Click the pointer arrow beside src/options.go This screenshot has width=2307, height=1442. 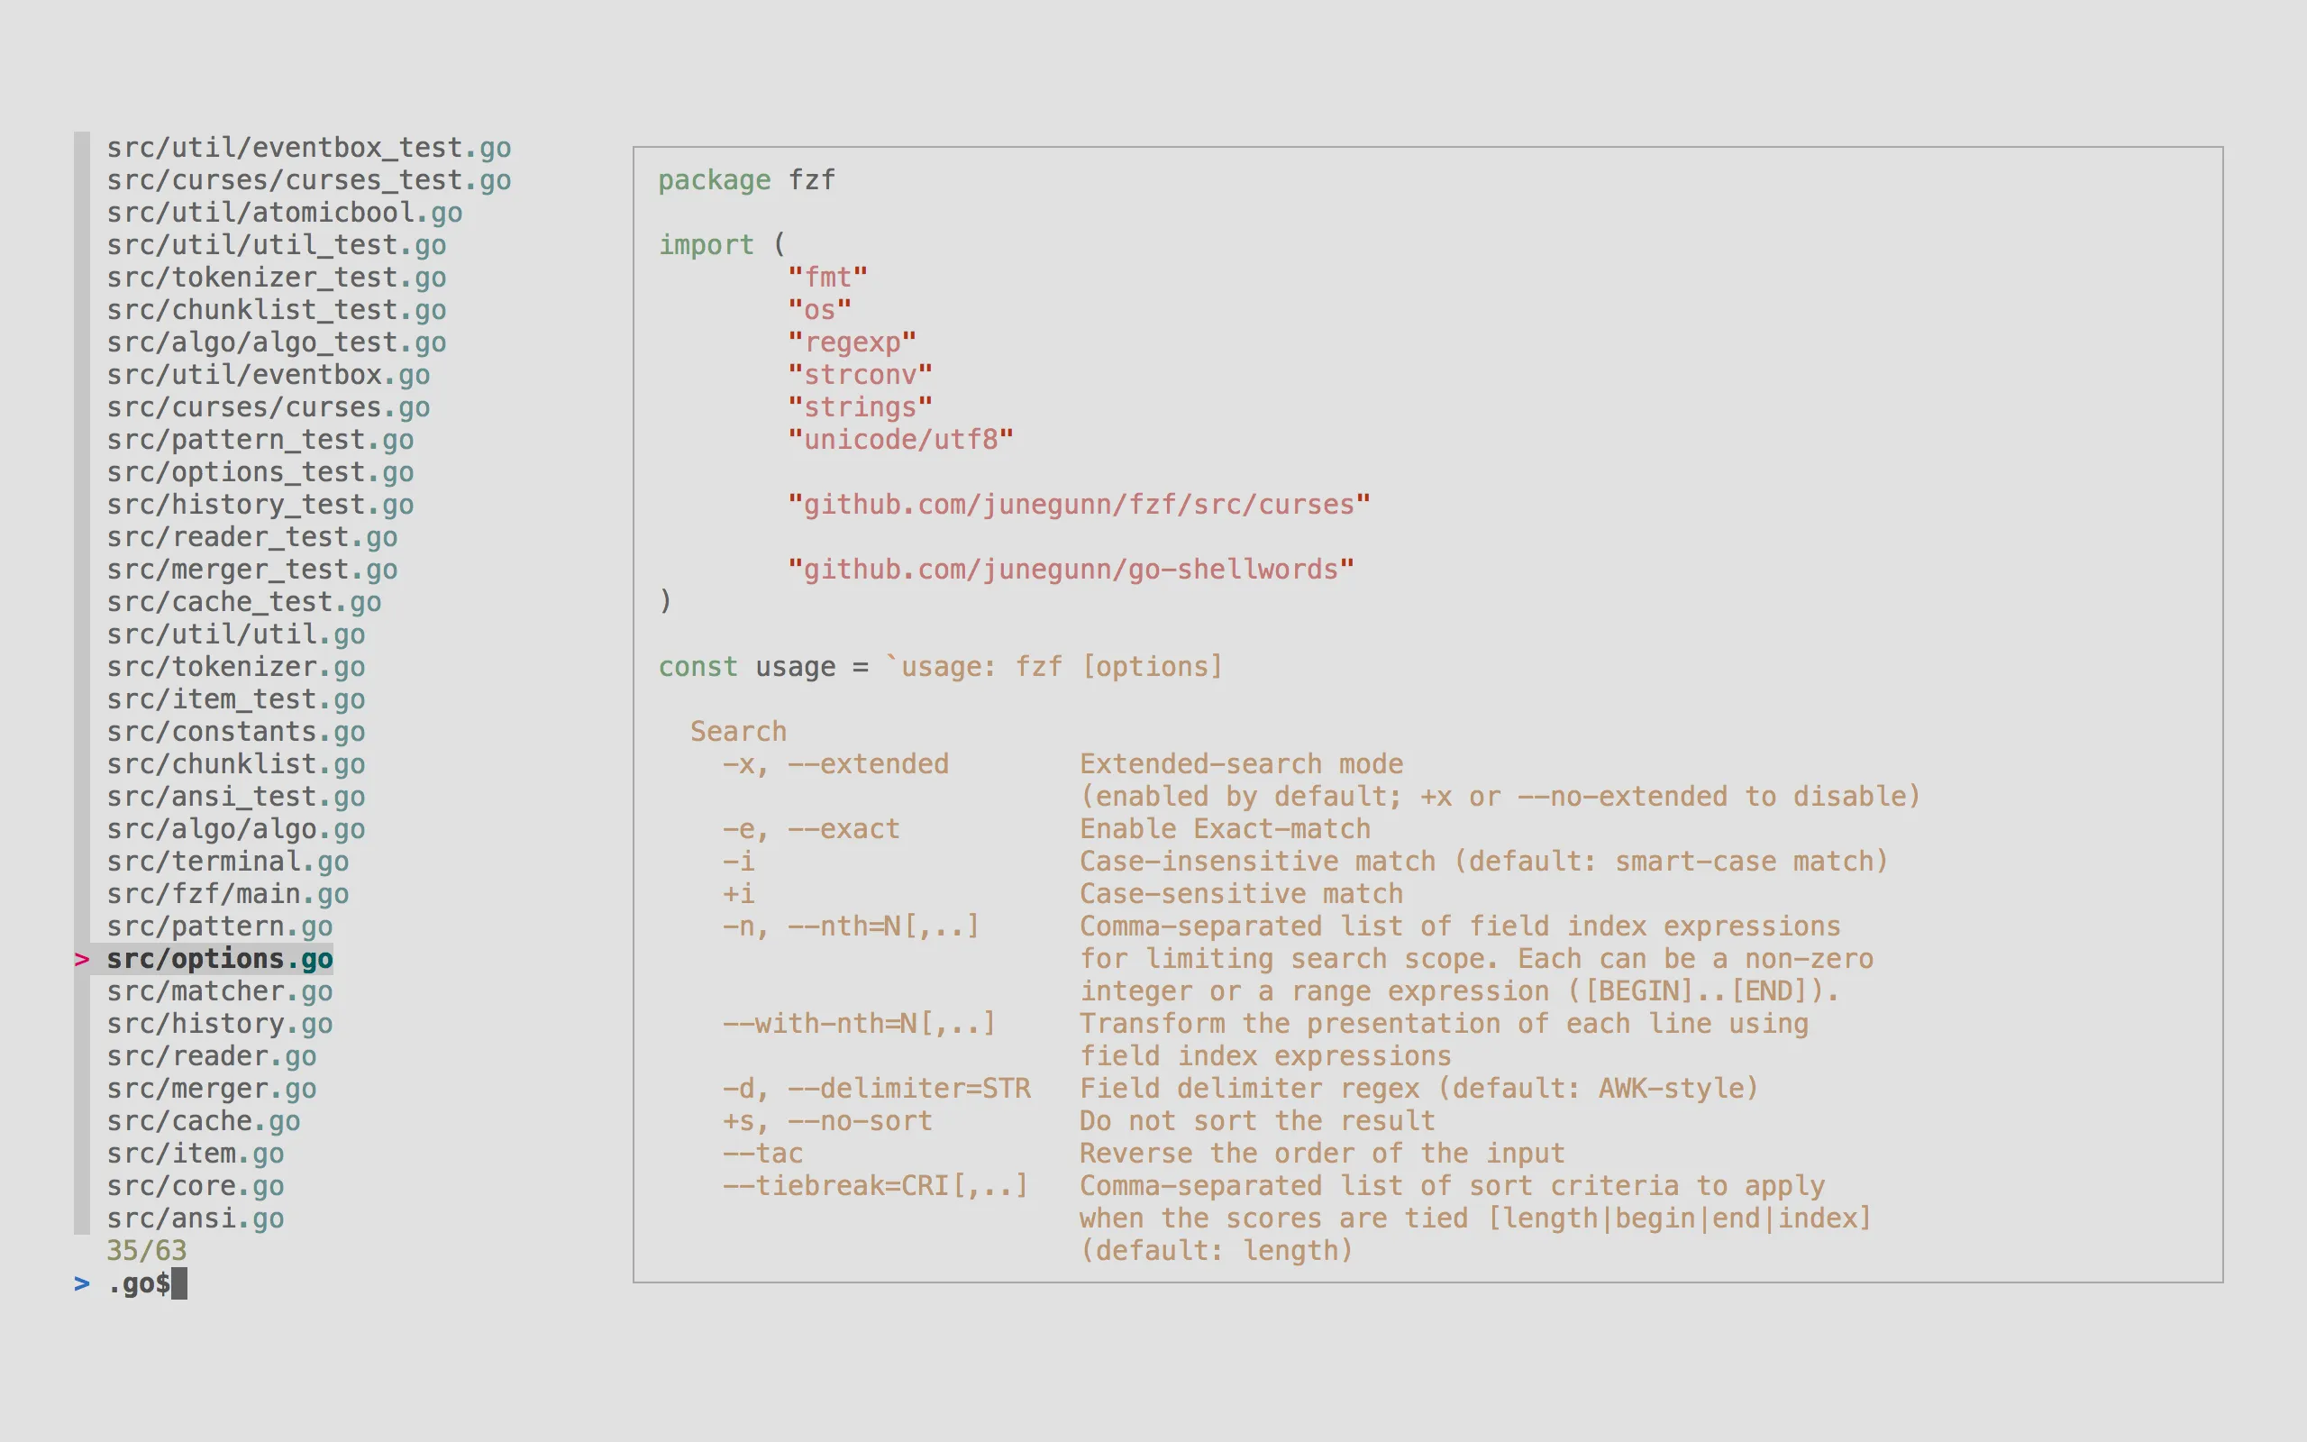click(80, 960)
